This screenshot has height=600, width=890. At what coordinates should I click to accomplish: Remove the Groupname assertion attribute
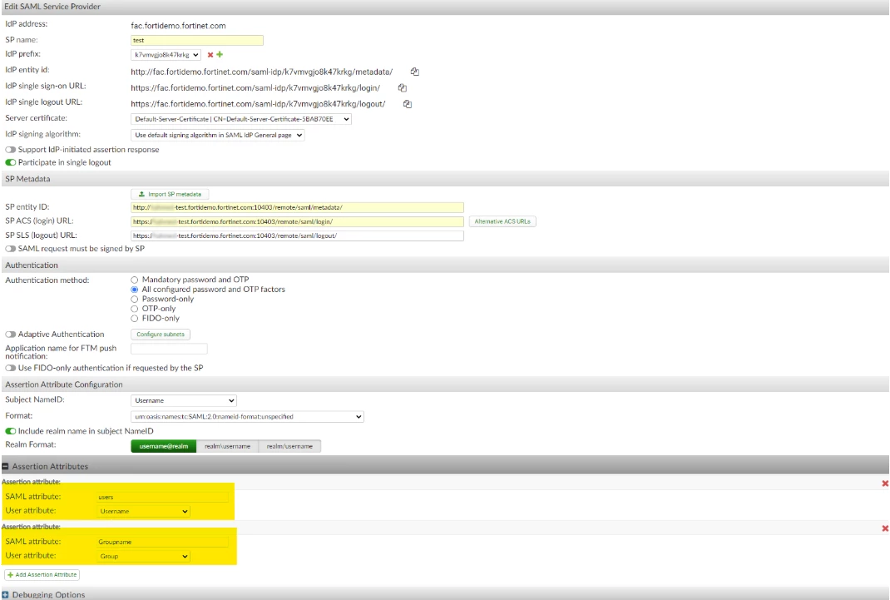click(885, 528)
